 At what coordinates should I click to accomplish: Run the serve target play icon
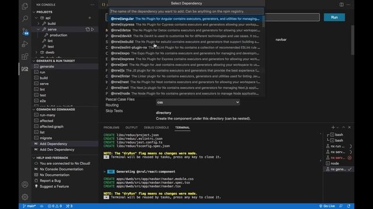93,30
